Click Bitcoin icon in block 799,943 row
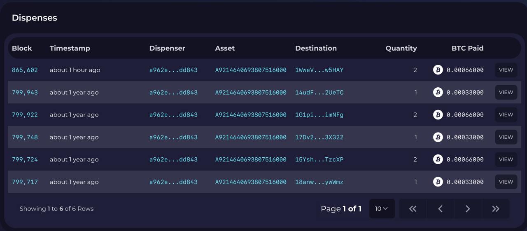 pyautogui.click(x=438, y=92)
